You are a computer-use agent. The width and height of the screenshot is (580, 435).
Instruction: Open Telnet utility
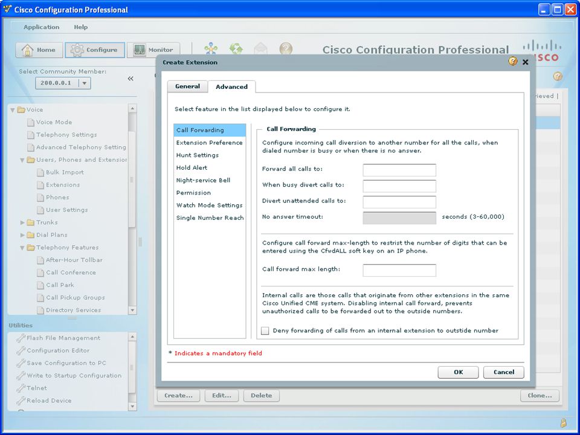coord(37,388)
